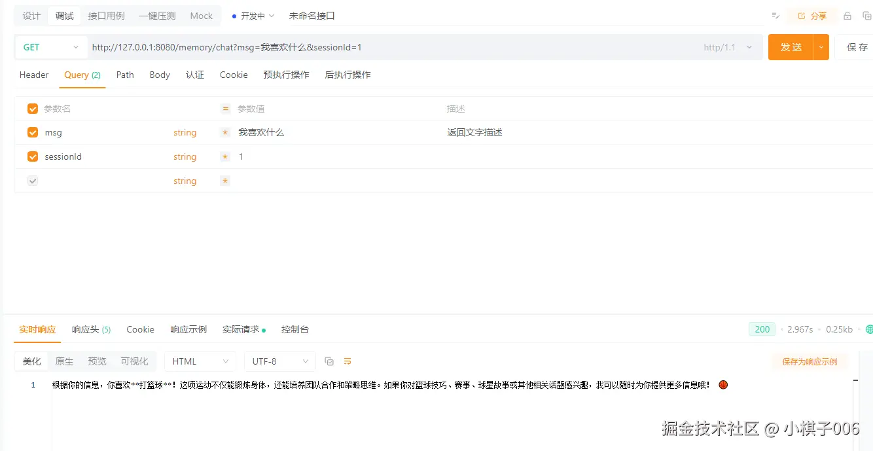This screenshot has width=873, height=451.
Task: Switch to the 预览 view mode
Action: (97, 361)
